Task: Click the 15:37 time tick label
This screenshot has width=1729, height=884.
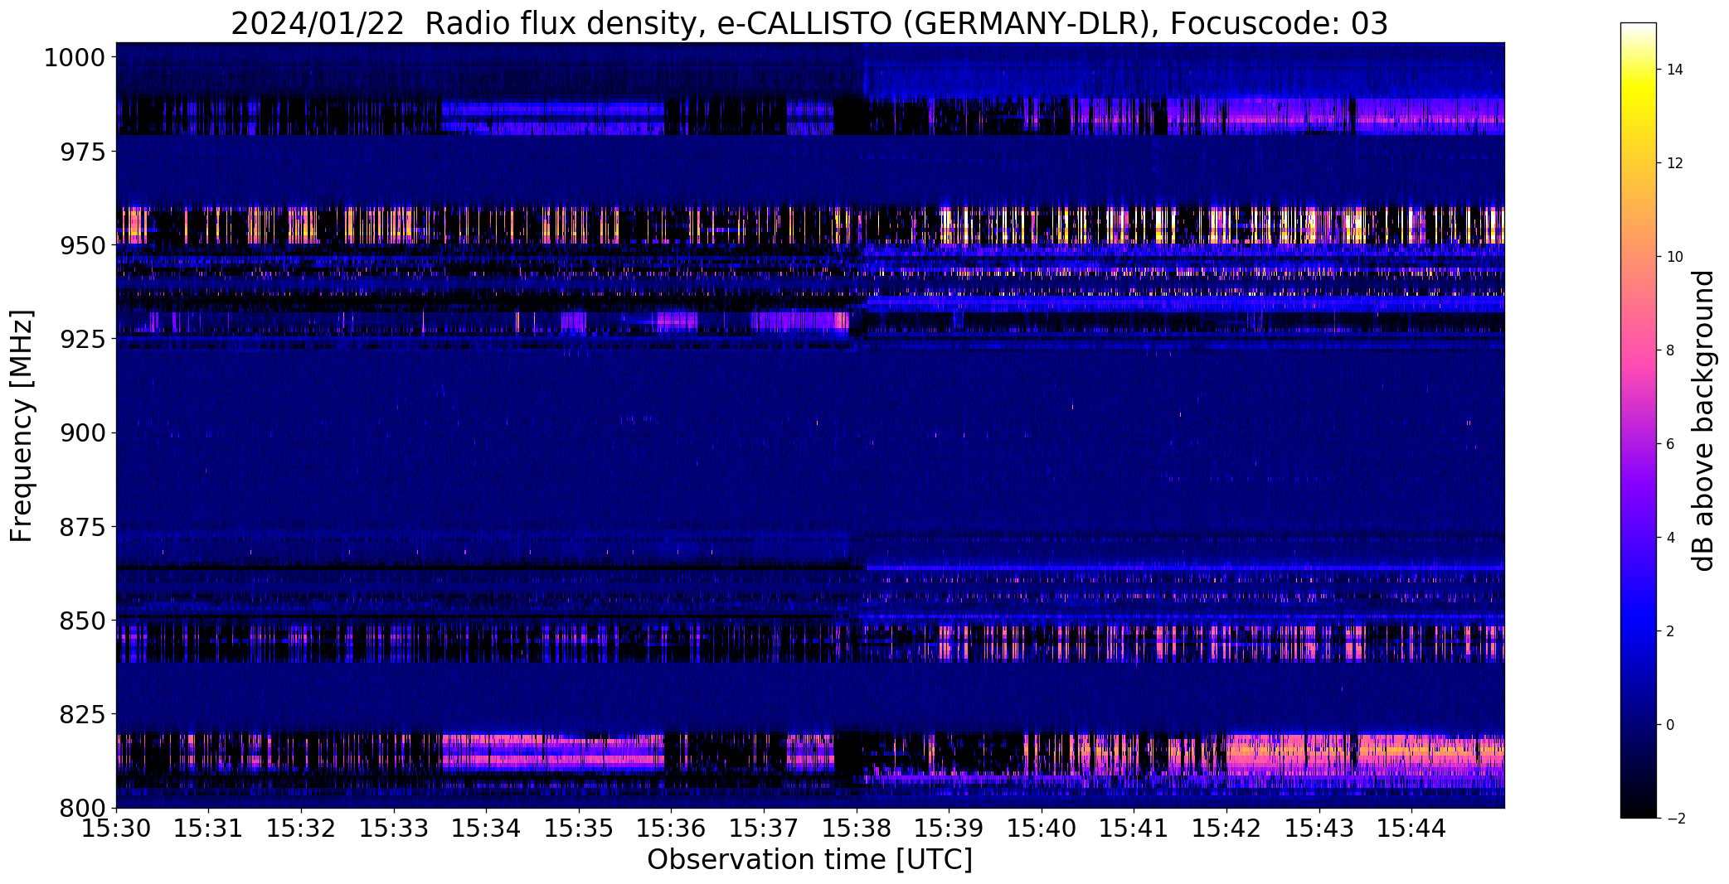Action: pyautogui.click(x=764, y=828)
